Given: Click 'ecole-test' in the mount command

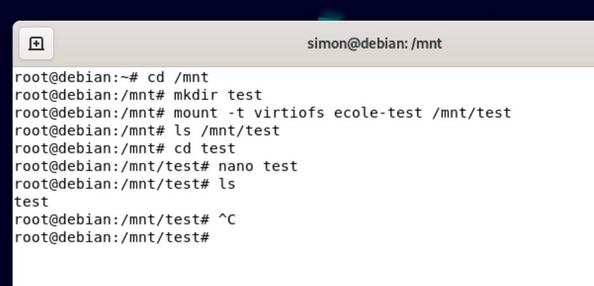Looking at the screenshot, I should tap(378, 113).
